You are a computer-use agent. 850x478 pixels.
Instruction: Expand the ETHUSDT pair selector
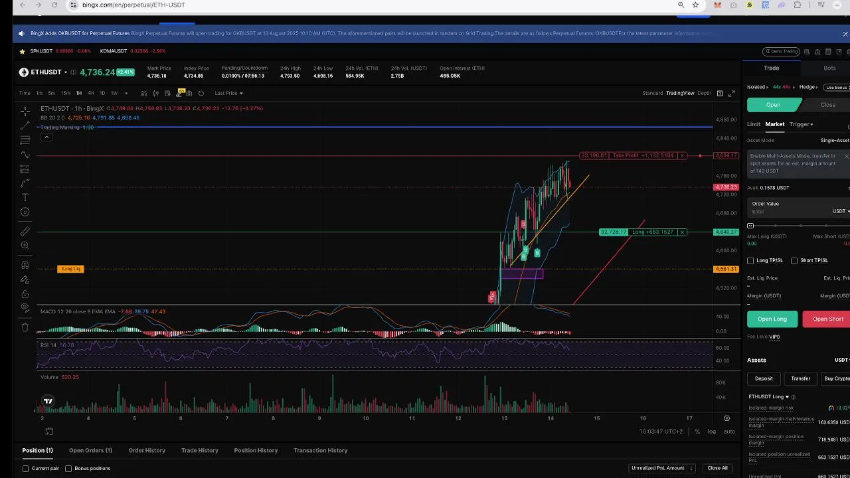(x=66, y=72)
